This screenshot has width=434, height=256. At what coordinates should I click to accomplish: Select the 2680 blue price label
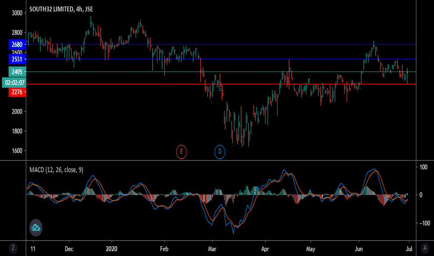click(17, 44)
